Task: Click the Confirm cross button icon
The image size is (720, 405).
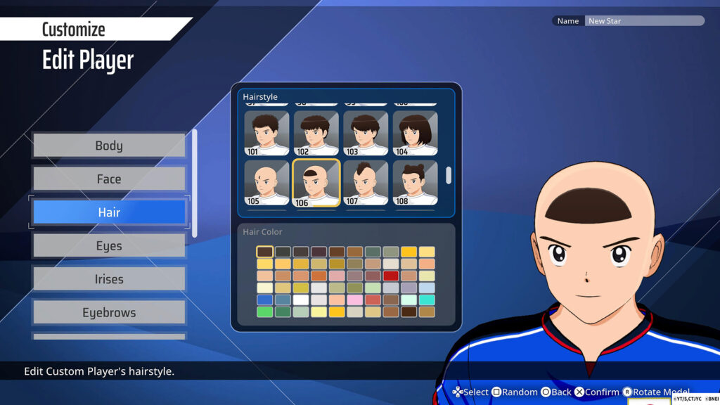Action: point(579,392)
